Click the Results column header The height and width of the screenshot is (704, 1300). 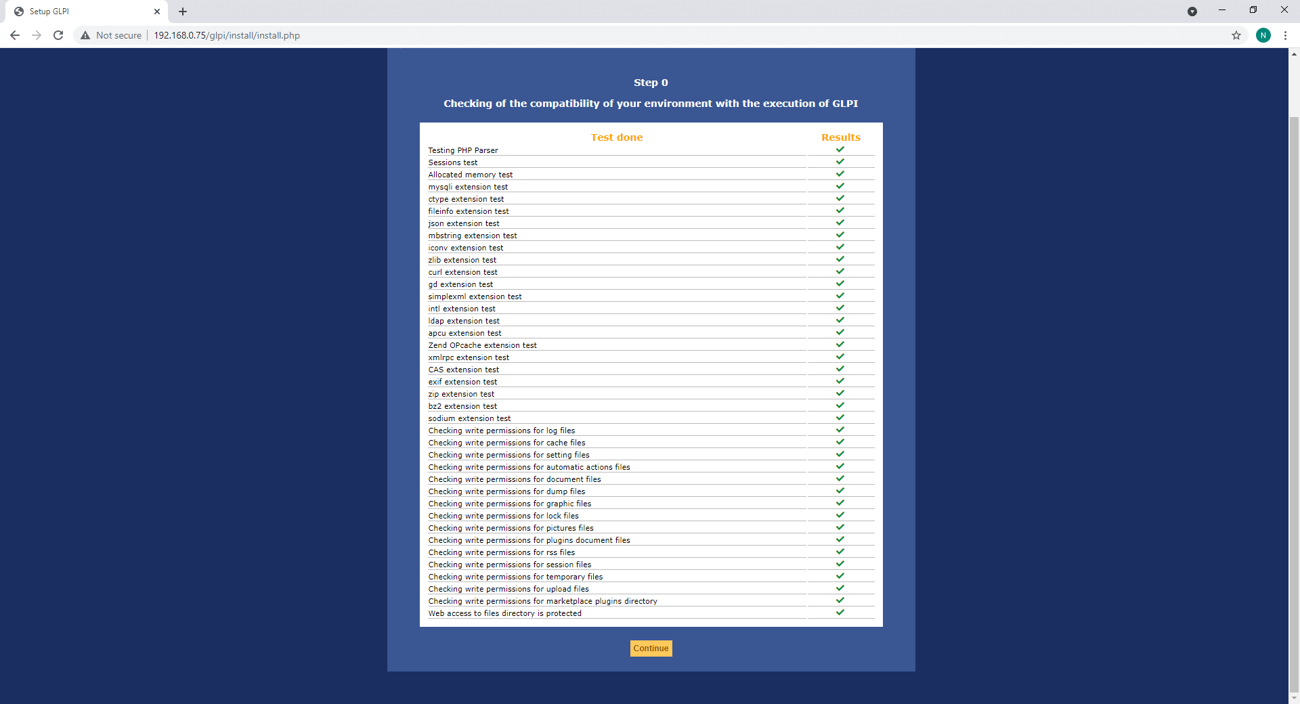(840, 137)
